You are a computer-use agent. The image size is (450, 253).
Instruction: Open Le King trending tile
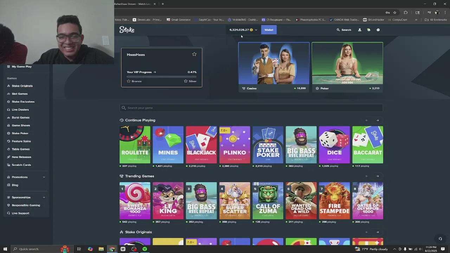click(168, 201)
